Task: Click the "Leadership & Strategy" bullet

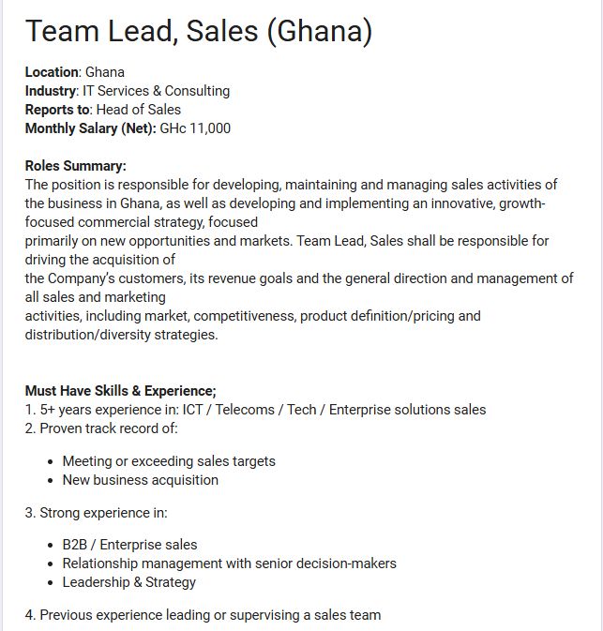Action: pos(129,582)
